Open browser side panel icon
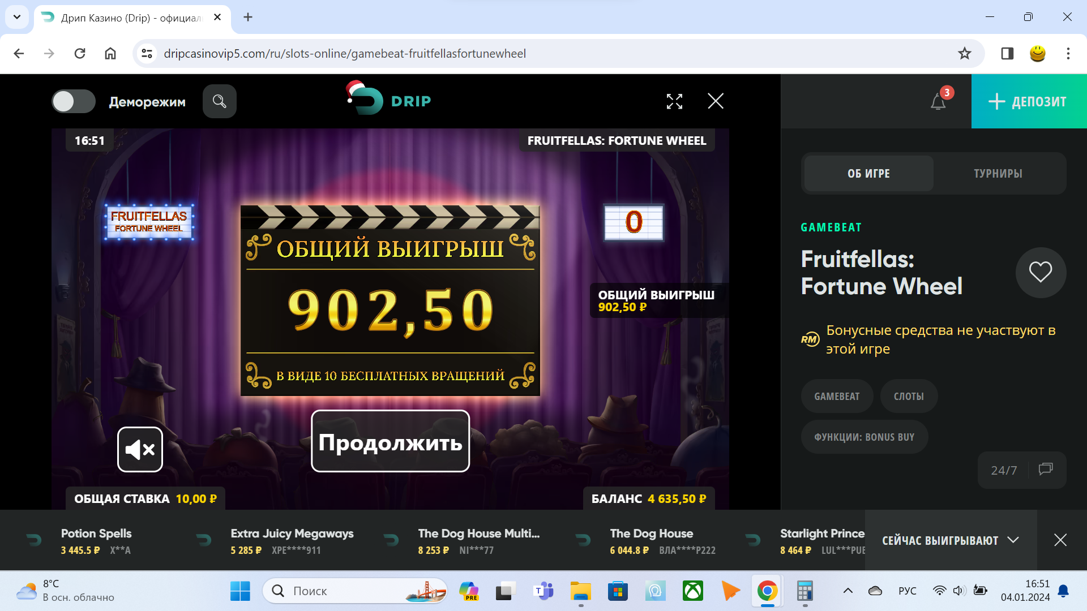 point(1007,54)
